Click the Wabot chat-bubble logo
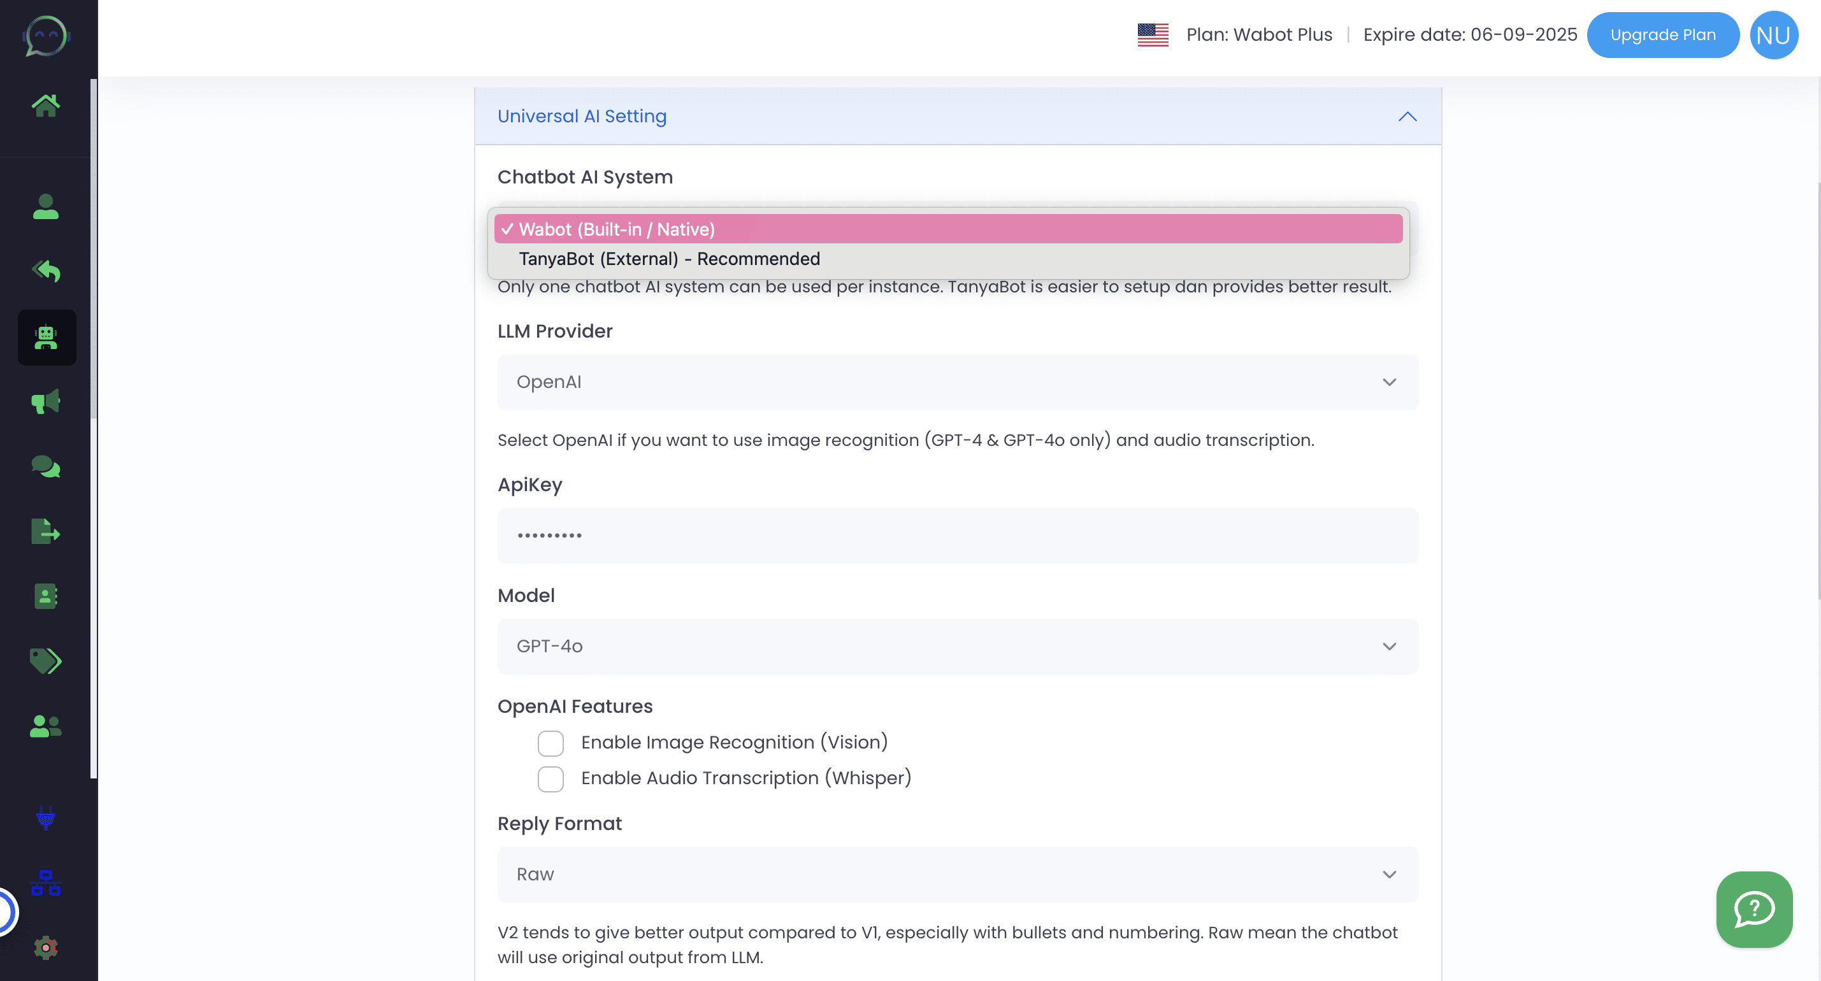 (x=46, y=35)
